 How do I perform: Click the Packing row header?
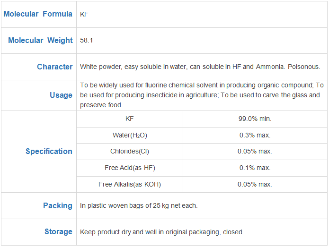(58, 206)
